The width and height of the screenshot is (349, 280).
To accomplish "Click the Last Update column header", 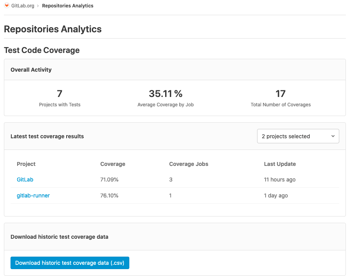I will pyautogui.click(x=280, y=164).
